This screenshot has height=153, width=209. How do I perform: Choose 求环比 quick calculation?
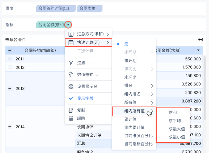(134, 77)
